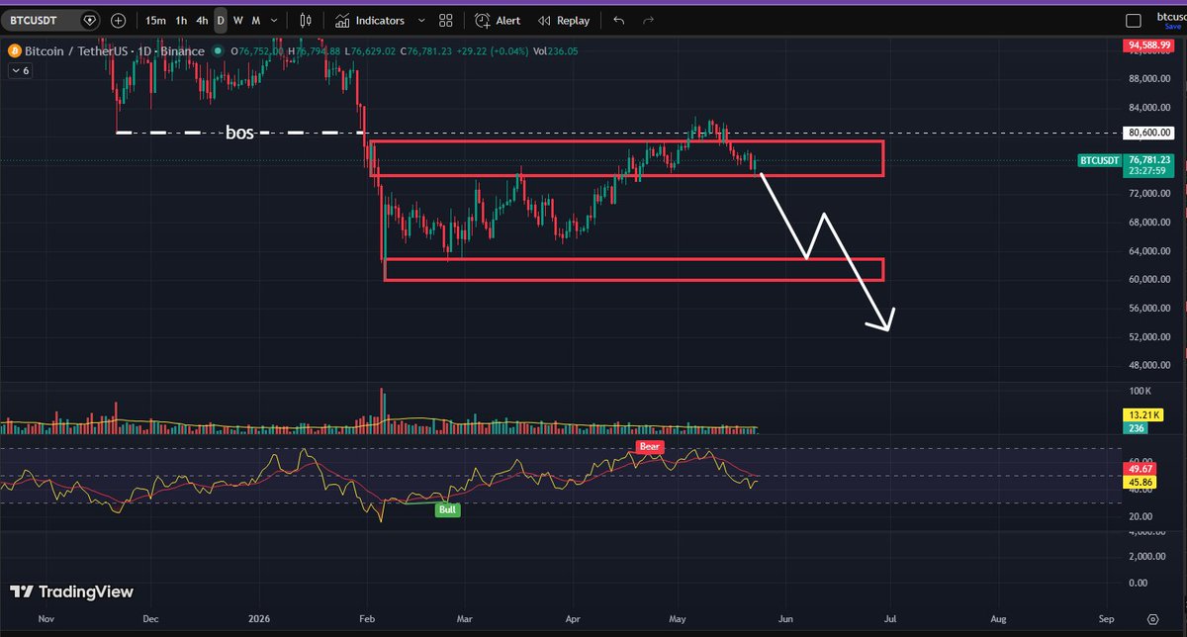Switch to the 15m timeframe
This screenshot has width=1187, height=637.
click(x=155, y=21)
